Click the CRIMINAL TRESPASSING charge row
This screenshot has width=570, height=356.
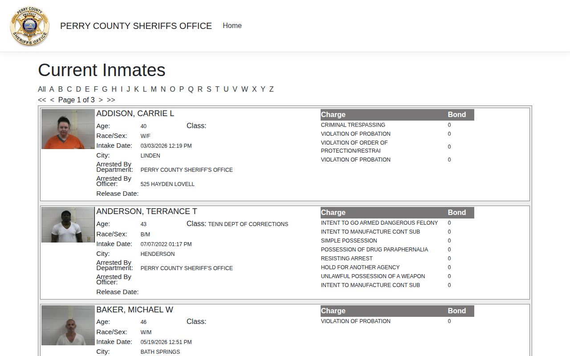[x=353, y=125]
